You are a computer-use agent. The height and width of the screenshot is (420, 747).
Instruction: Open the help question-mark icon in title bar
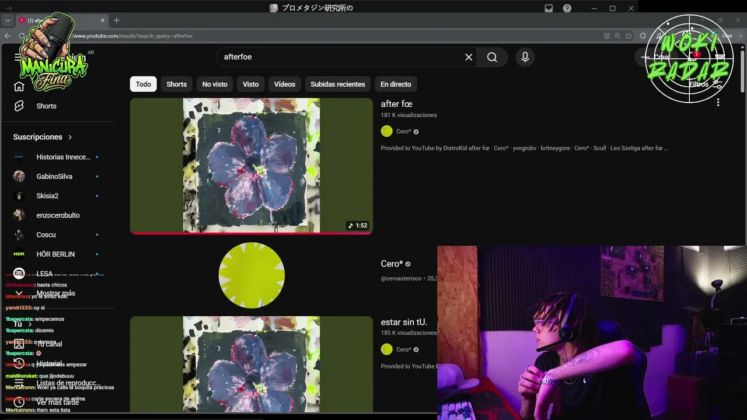(567, 8)
